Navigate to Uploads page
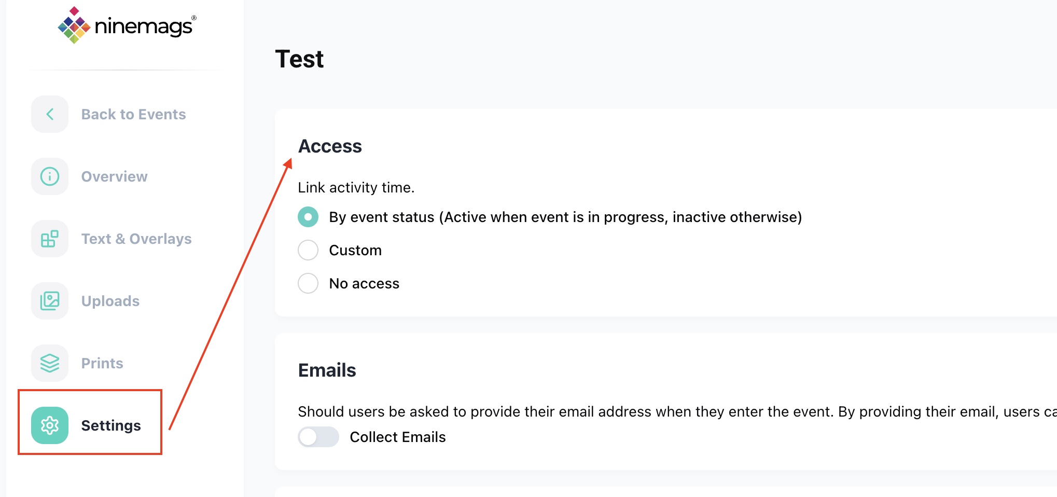 [110, 301]
